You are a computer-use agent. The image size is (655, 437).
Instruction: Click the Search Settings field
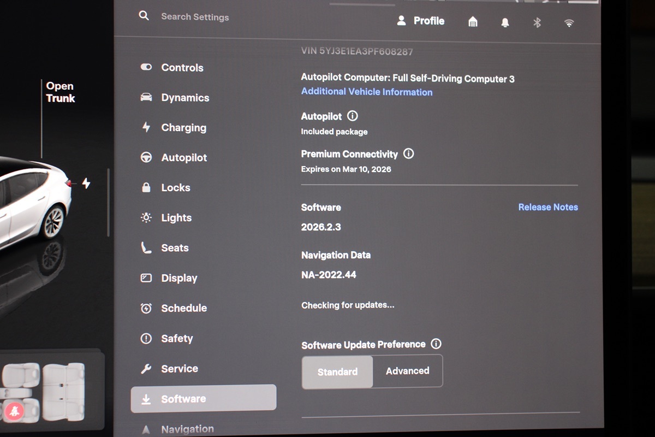[195, 17]
